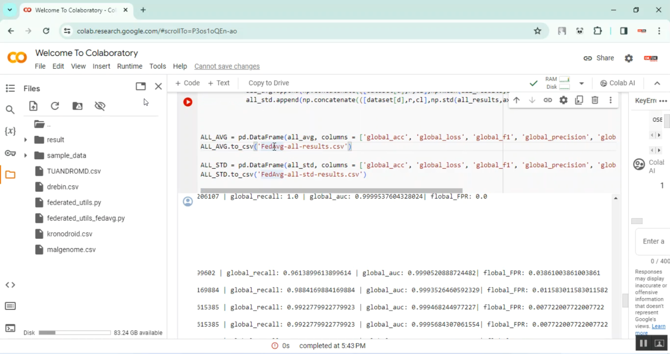Open the RAM and Disk resource dropdown
Viewport: 670px width, 354px height.
tap(582, 83)
